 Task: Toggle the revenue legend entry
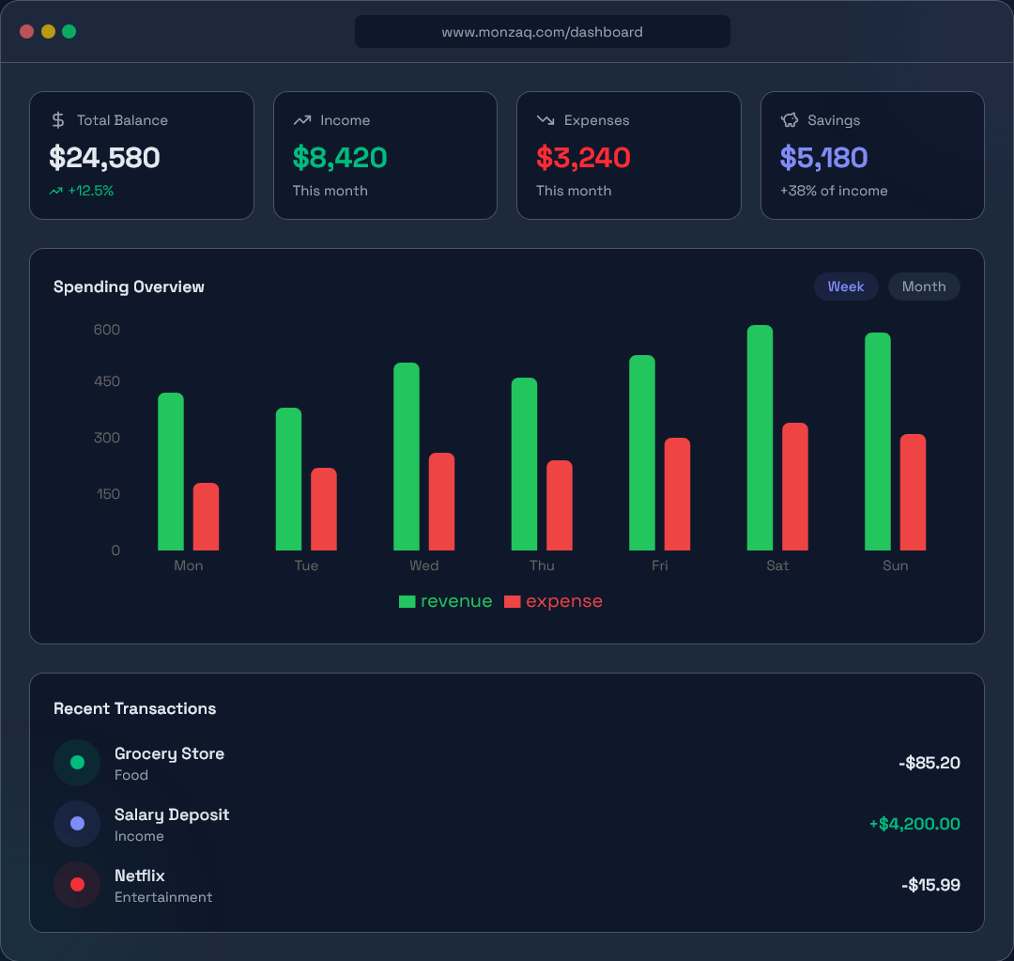(x=445, y=600)
